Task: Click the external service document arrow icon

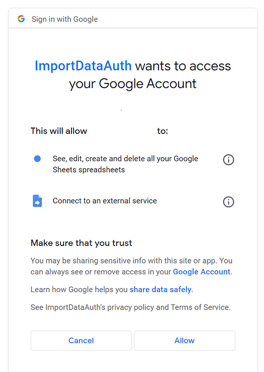Action: click(x=37, y=201)
